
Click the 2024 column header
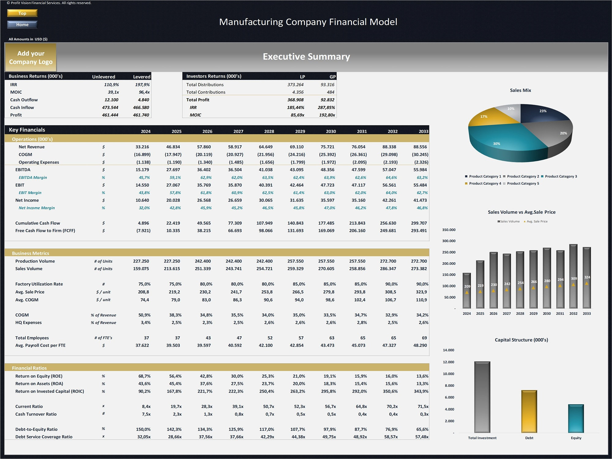coord(146,131)
